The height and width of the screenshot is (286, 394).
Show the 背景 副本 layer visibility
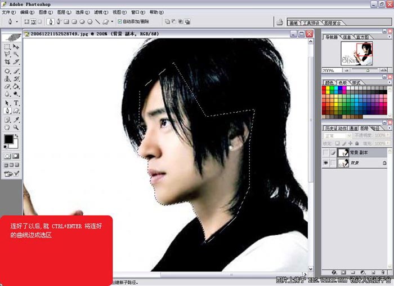click(326, 152)
